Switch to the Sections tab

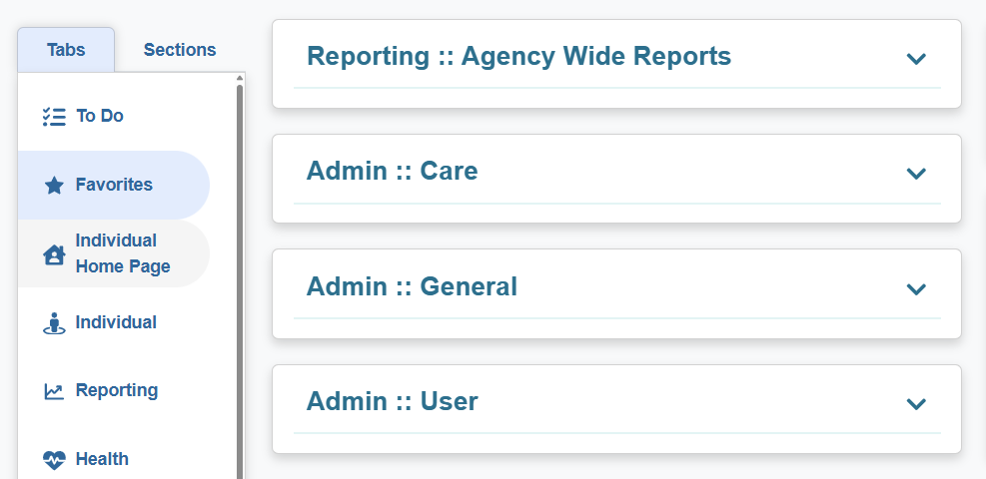tap(180, 50)
